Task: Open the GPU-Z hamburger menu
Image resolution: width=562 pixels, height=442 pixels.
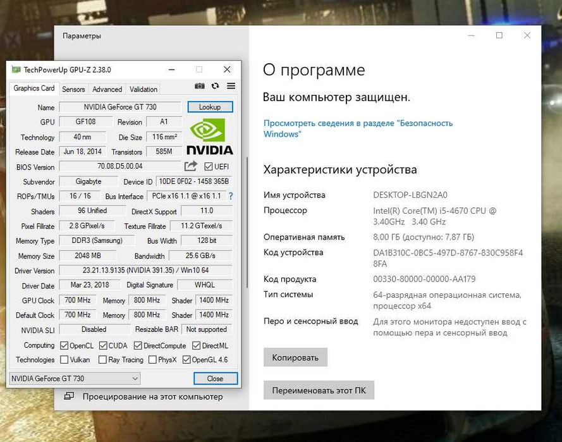Action: pos(231,85)
